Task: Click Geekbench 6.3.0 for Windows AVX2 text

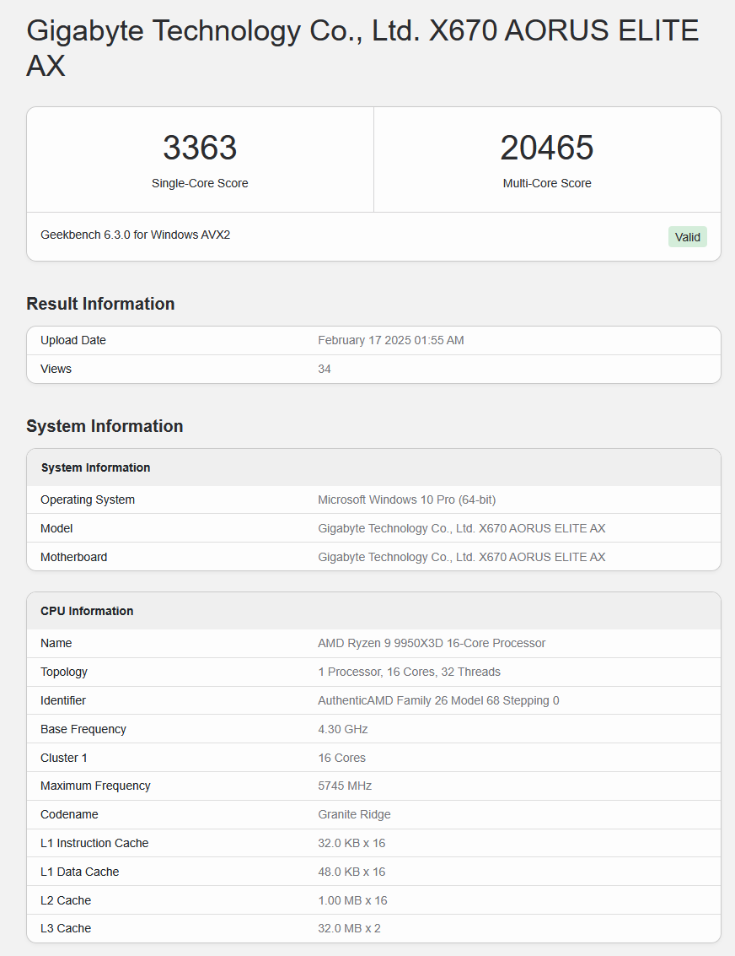Action: [135, 235]
